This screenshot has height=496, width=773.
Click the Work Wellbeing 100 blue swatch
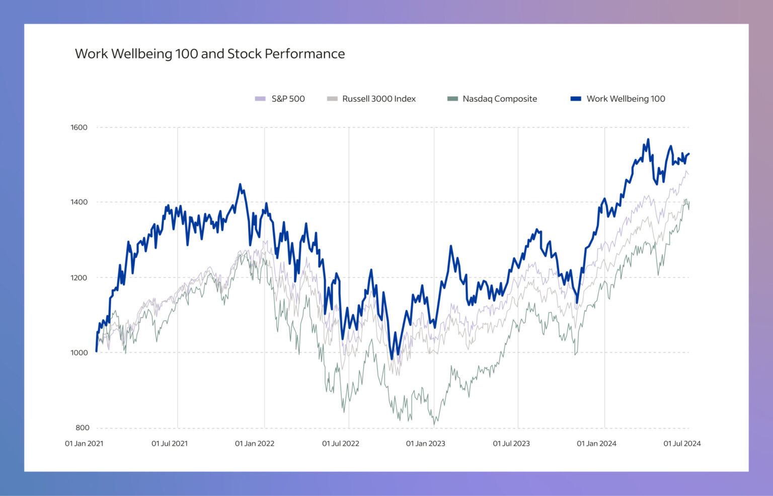(x=576, y=99)
